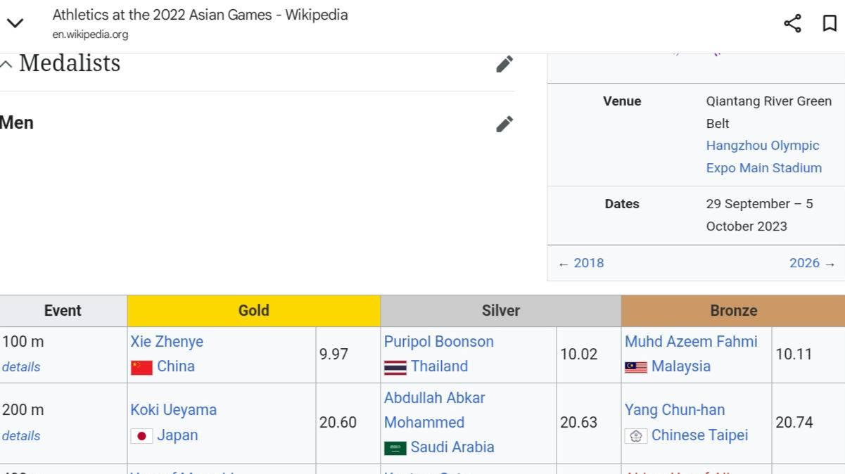
Task: Collapse the Medalists section
Action: coord(6,65)
